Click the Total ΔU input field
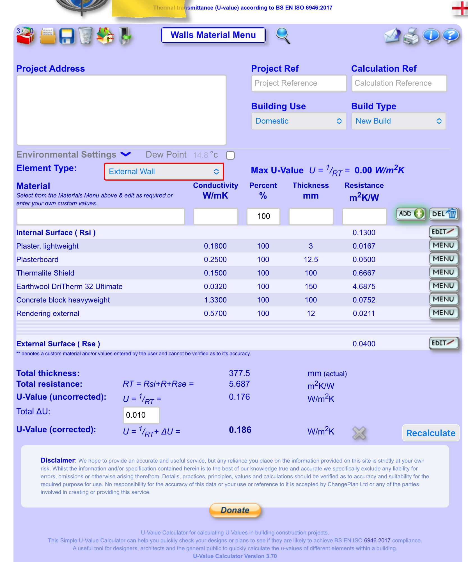The height and width of the screenshot is (562, 468). click(141, 415)
